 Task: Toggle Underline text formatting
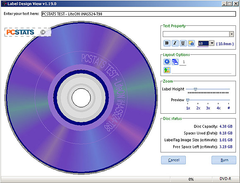(183, 43)
